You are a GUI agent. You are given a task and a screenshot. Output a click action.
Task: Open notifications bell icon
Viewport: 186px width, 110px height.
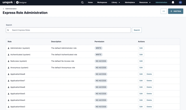[x=173, y=2]
